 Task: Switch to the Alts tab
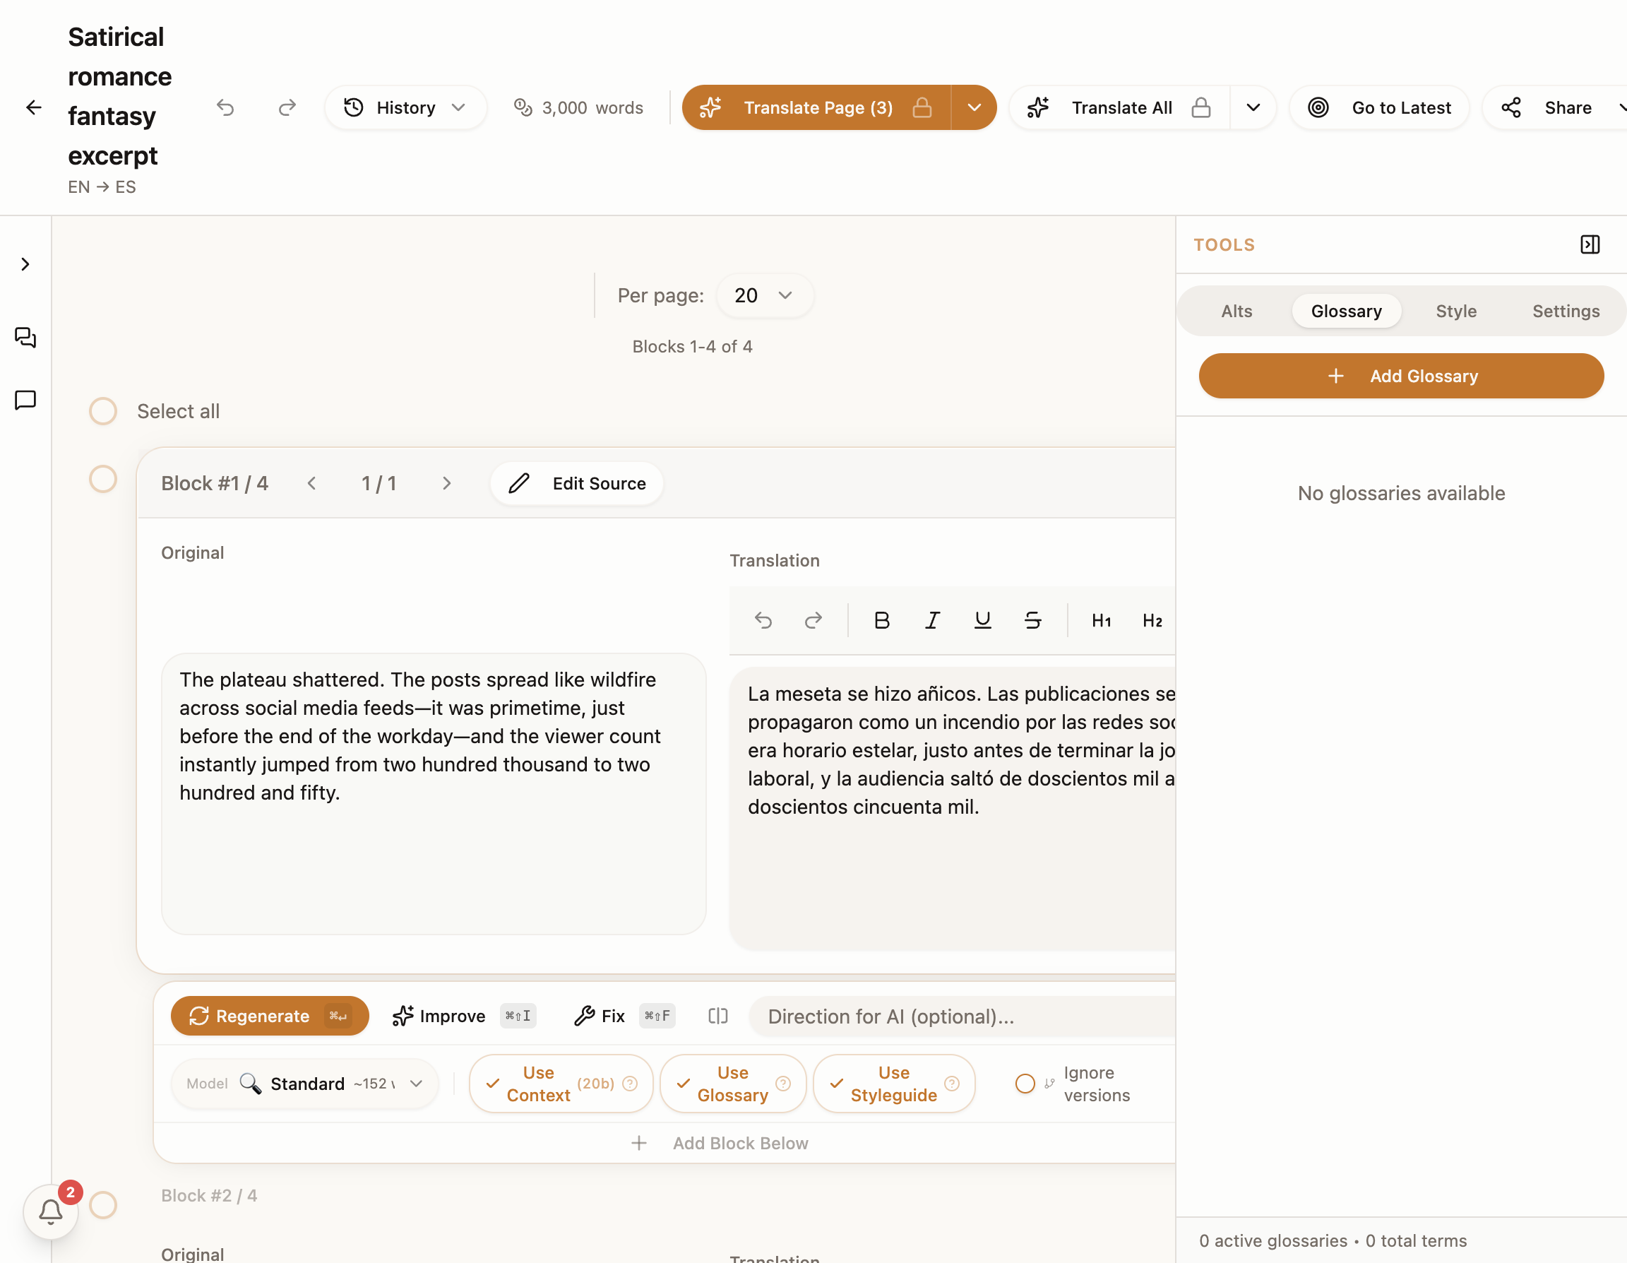[x=1236, y=311]
